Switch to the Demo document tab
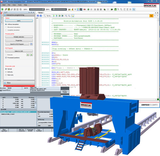The image size is (160, 156). (41, 13)
